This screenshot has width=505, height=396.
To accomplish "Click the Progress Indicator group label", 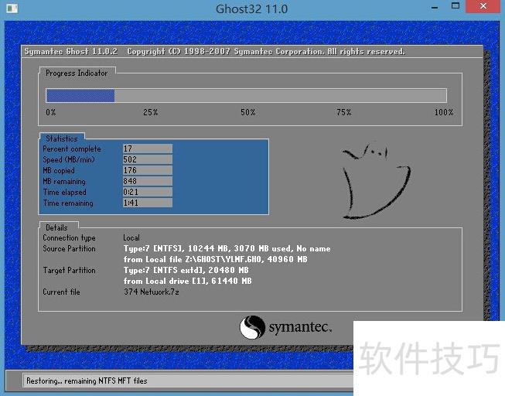I will (x=77, y=73).
